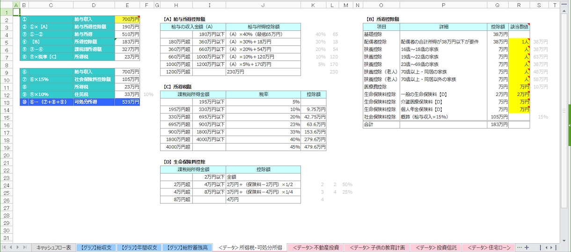Click the 183万円 total in the 合計 row
This screenshot has height=252, width=571.
[498, 125]
